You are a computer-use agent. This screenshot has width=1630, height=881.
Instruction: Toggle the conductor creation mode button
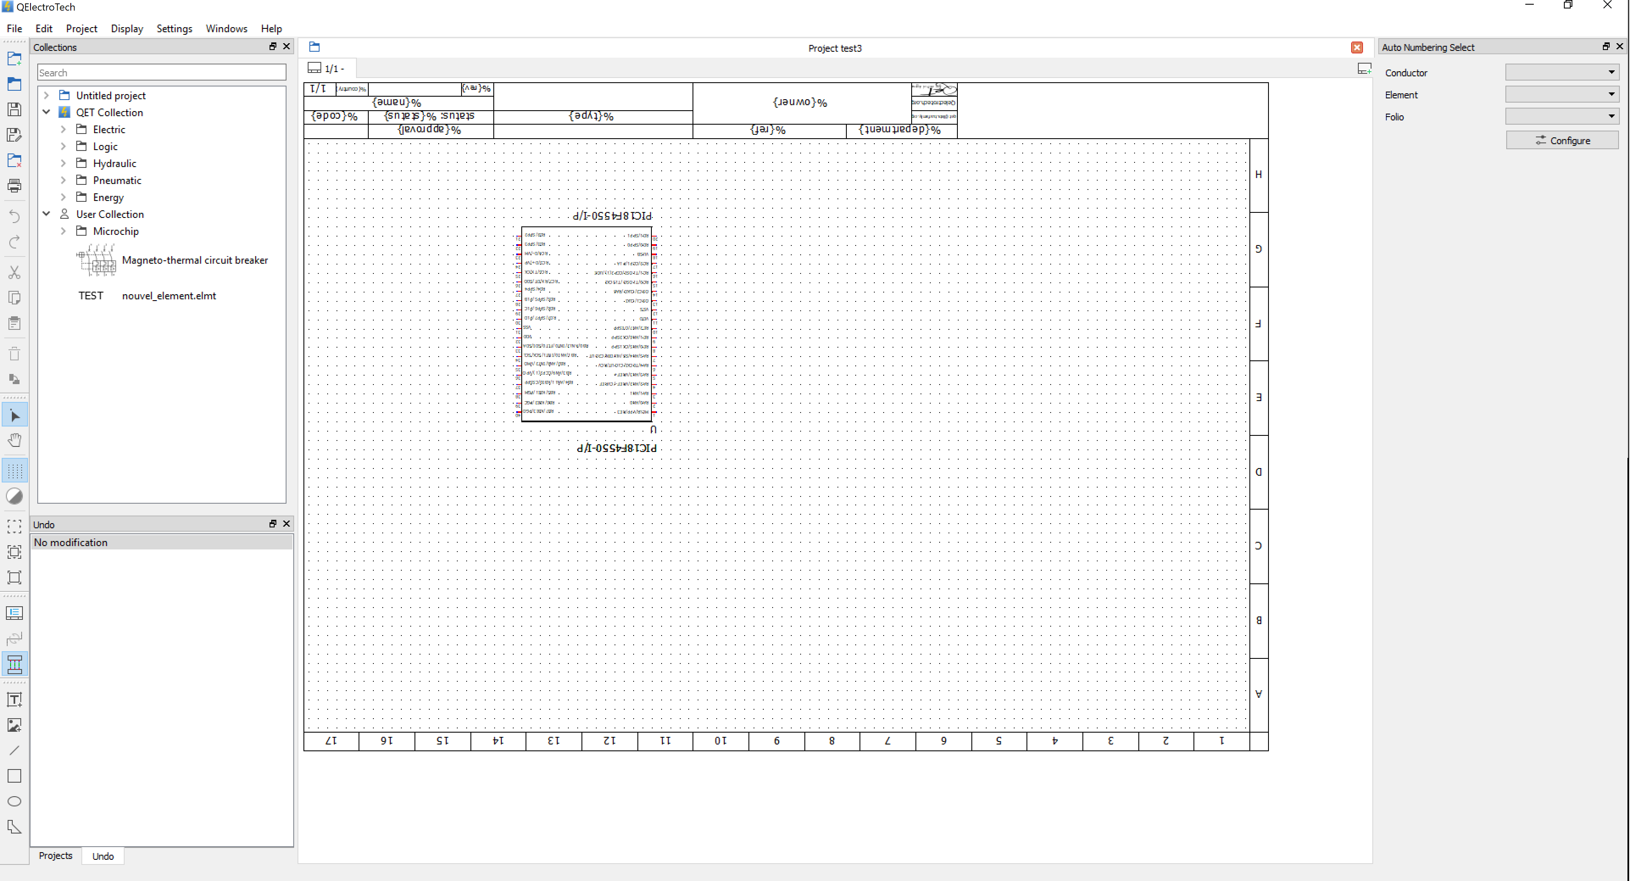(14, 664)
